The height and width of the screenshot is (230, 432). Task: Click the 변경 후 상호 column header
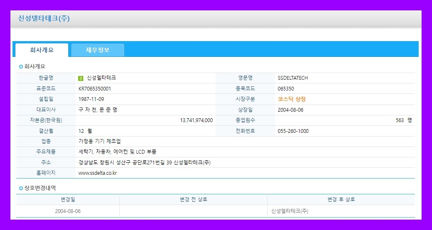pyautogui.click(x=341, y=200)
